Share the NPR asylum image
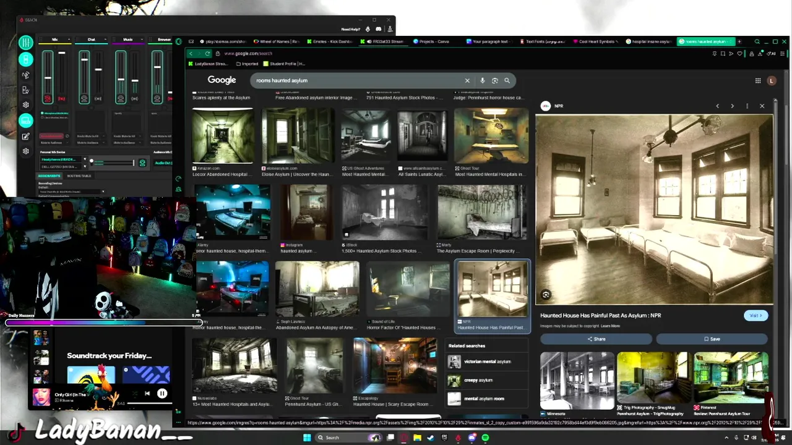This screenshot has height=445, width=792. [x=596, y=339]
